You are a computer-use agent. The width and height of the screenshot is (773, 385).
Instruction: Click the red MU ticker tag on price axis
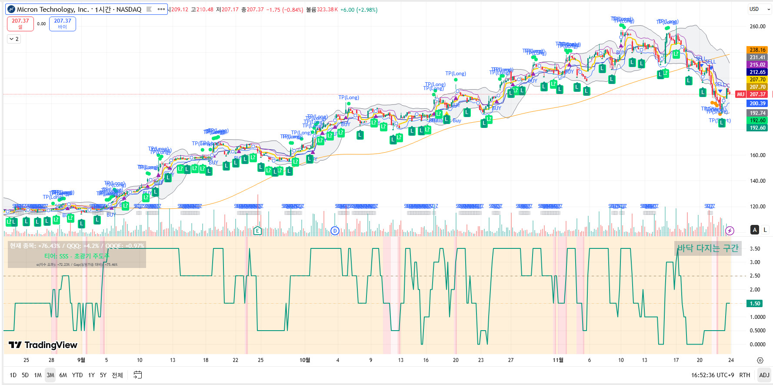740,94
